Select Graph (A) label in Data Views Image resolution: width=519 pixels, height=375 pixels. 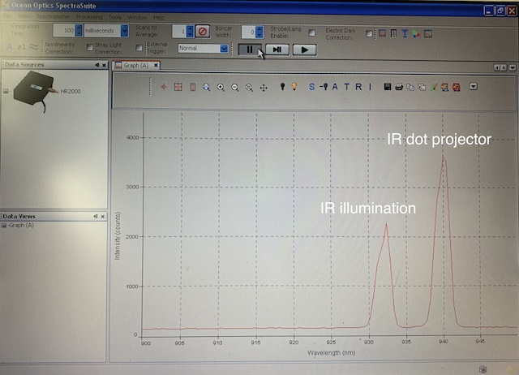coord(21,226)
